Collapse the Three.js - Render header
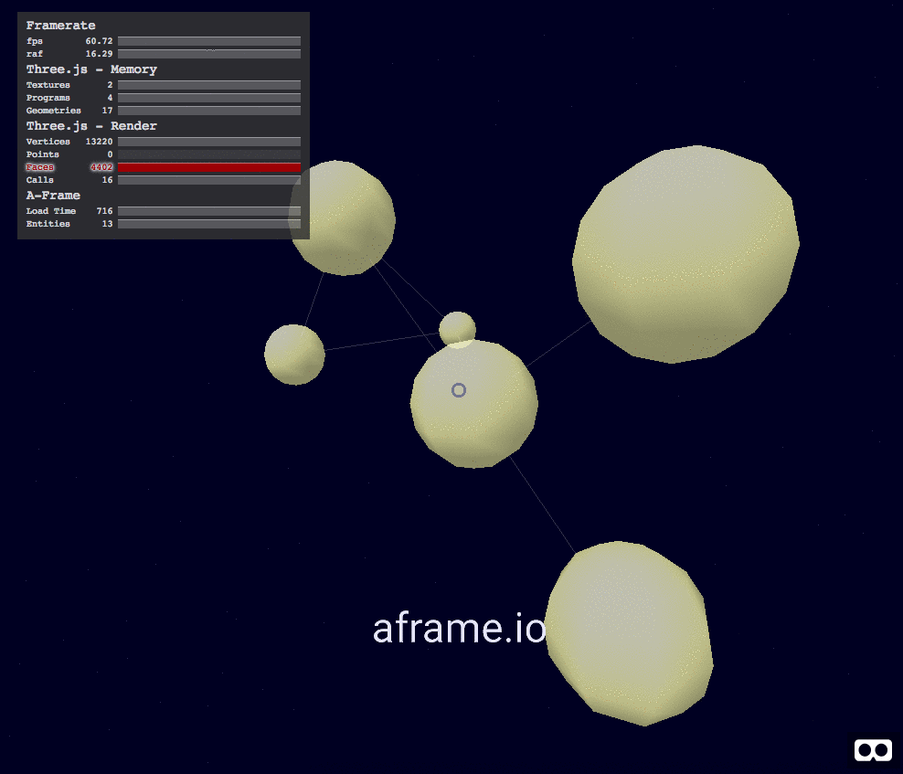Screen dimensions: 903x774 (x=91, y=126)
